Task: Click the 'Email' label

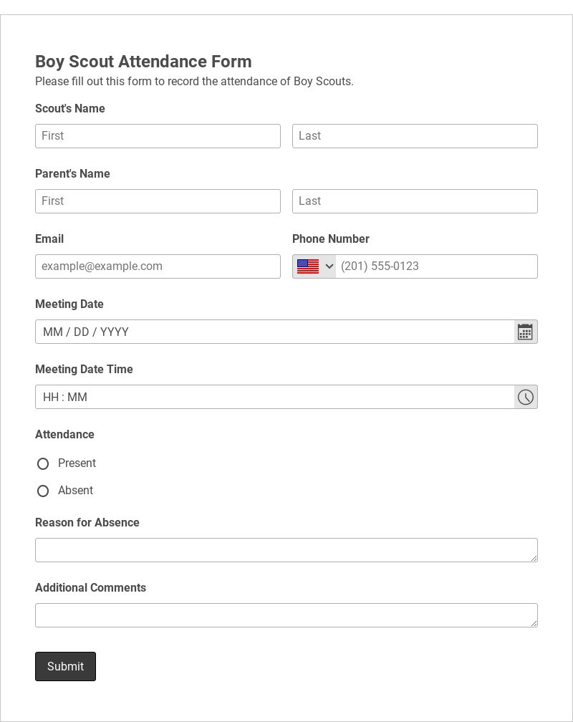Action: point(49,239)
